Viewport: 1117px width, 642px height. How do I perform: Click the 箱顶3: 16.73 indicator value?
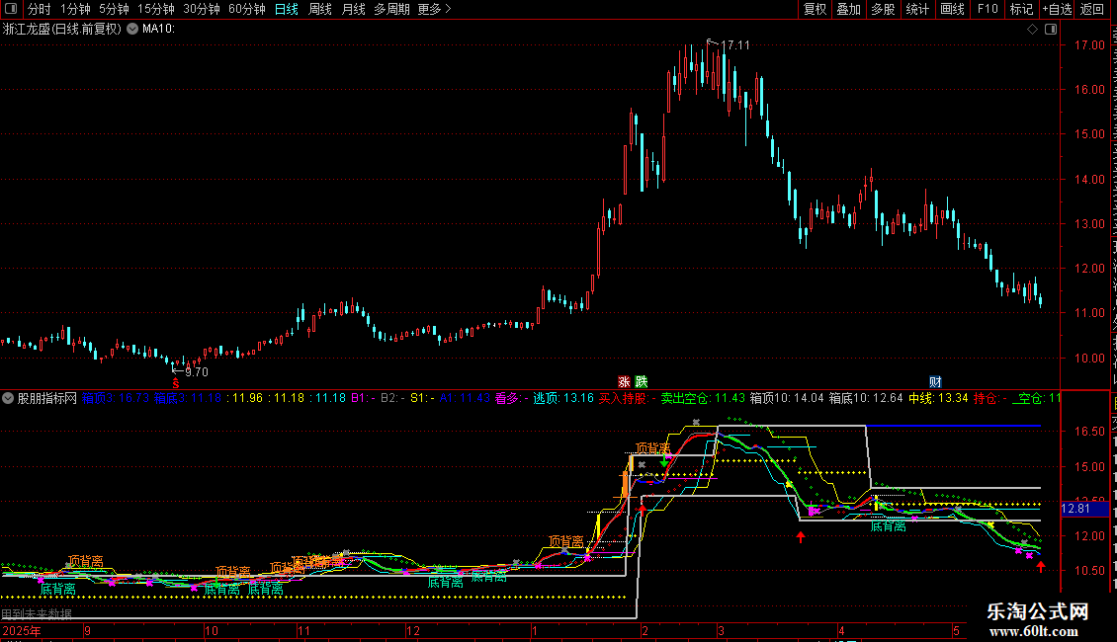116,399
